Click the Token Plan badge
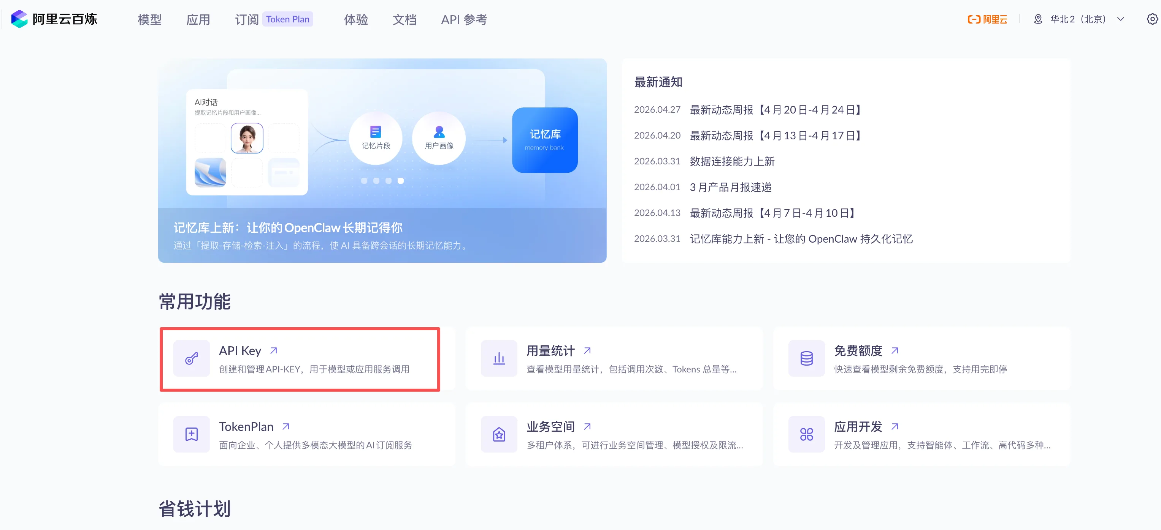This screenshot has width=1161, height=530. click(x=287, y=19)
